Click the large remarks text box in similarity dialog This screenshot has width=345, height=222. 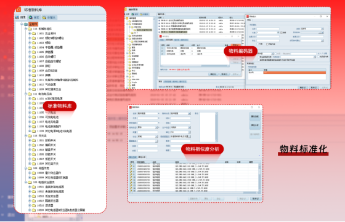tap(207, 127)
